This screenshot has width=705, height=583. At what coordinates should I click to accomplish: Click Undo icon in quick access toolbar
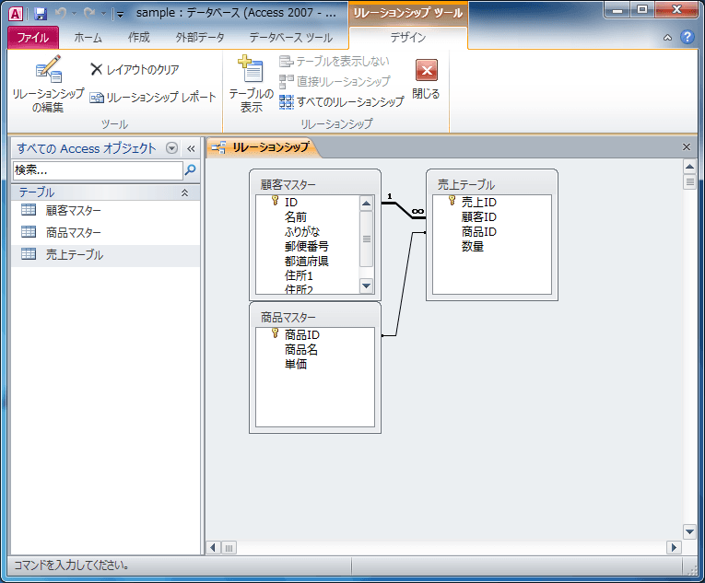[61, 14]
